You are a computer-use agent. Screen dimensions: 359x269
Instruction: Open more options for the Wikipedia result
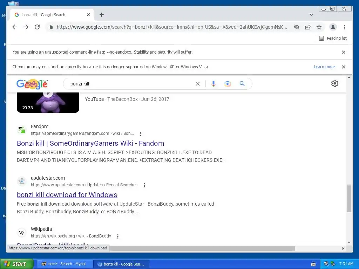click(x=118, y=236)
